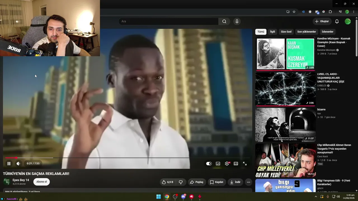
Task: Select the Son yüklenenler filter chip
Action: [x=307, y=32]
